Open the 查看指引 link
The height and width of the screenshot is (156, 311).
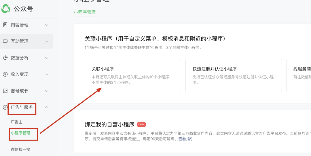(x=186, y=139)
